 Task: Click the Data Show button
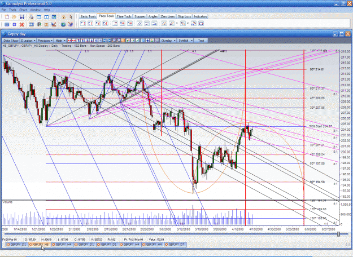(11, 41)
